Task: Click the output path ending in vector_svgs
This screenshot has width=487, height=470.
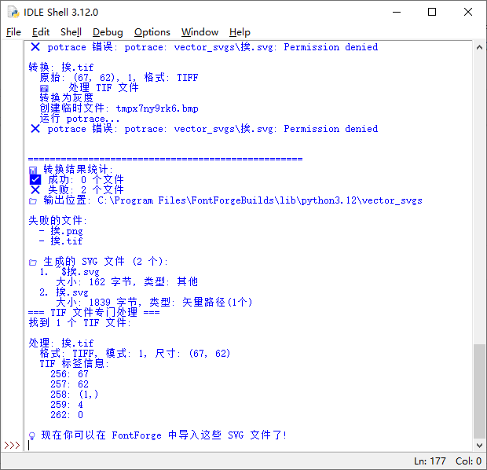Action: point(260,200)
